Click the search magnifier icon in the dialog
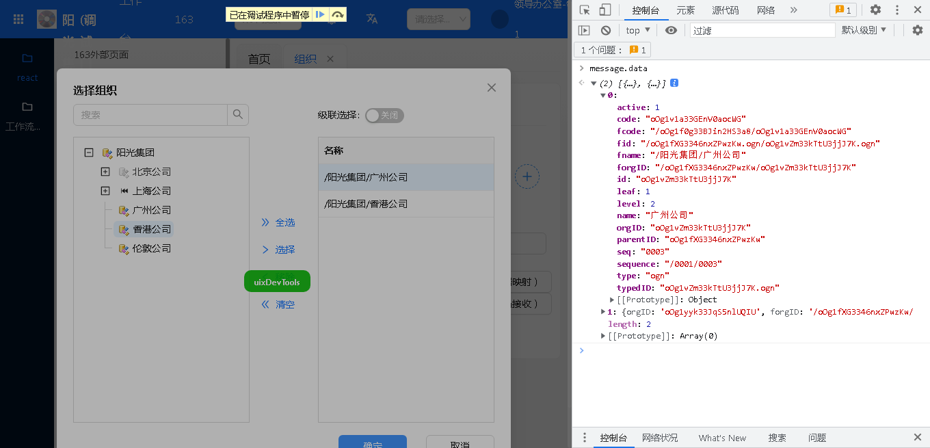Image resolution: width=930 pixels, height=448 pixels. [x=238, y=115]
